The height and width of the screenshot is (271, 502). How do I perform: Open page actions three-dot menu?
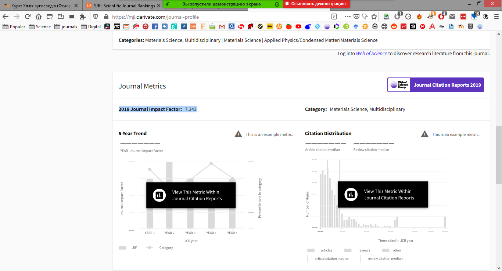(x=347, y=17)
